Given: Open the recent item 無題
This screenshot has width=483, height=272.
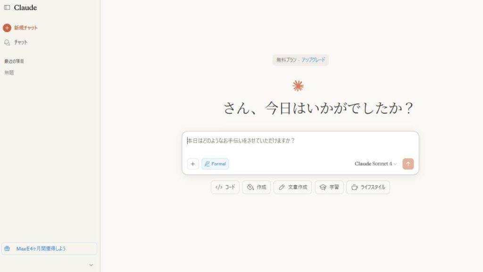Looking at the screenshot, I should pos(9,73).
